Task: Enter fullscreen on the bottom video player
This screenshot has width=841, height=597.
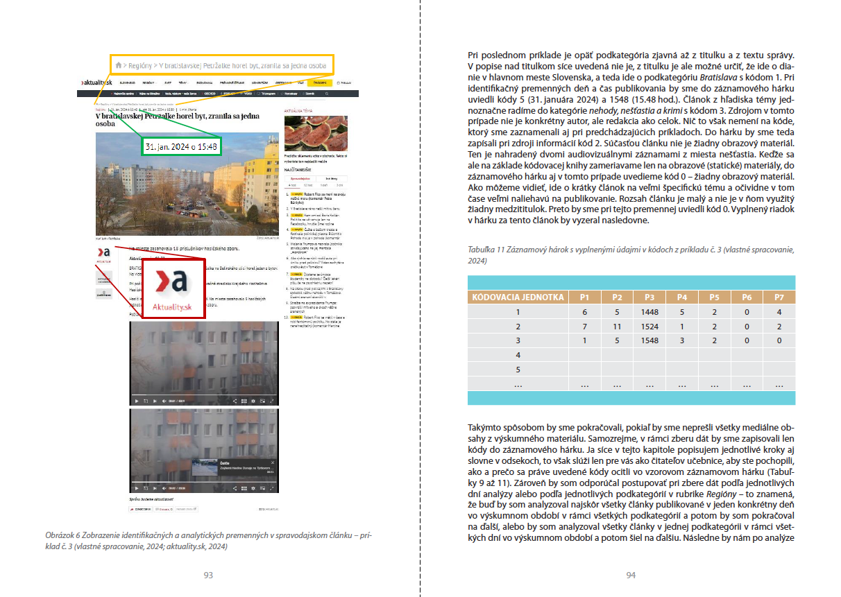Action: pos(271,488)
